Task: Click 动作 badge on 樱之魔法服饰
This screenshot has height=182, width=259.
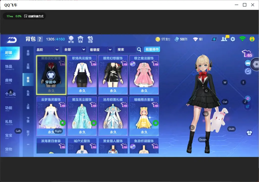Action: (133, 64)
